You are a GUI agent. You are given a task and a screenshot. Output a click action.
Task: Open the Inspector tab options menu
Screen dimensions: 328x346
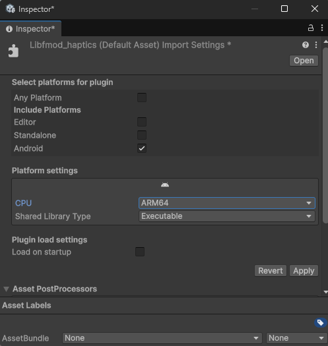click(x=322, y=28)
